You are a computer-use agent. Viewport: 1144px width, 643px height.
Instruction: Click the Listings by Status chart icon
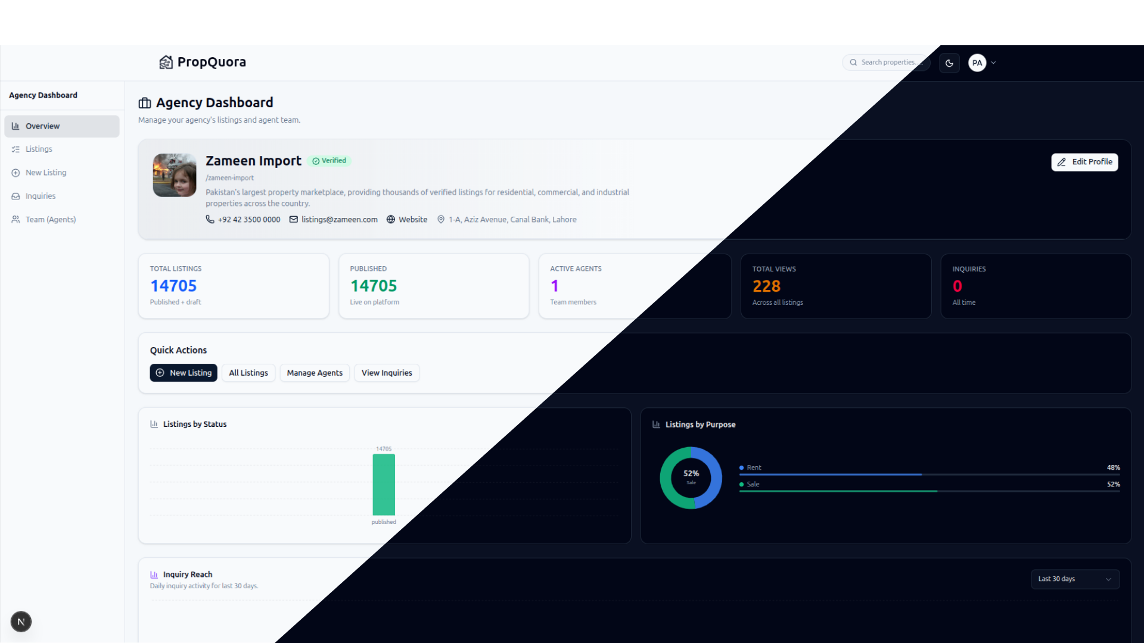pos(154,424)
